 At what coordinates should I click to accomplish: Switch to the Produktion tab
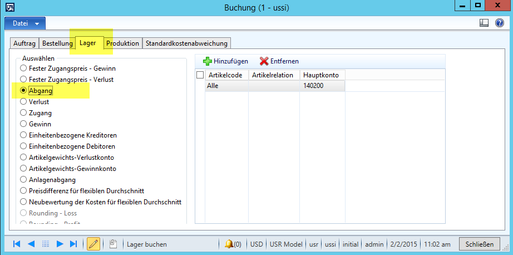click(x=122, y=43)
